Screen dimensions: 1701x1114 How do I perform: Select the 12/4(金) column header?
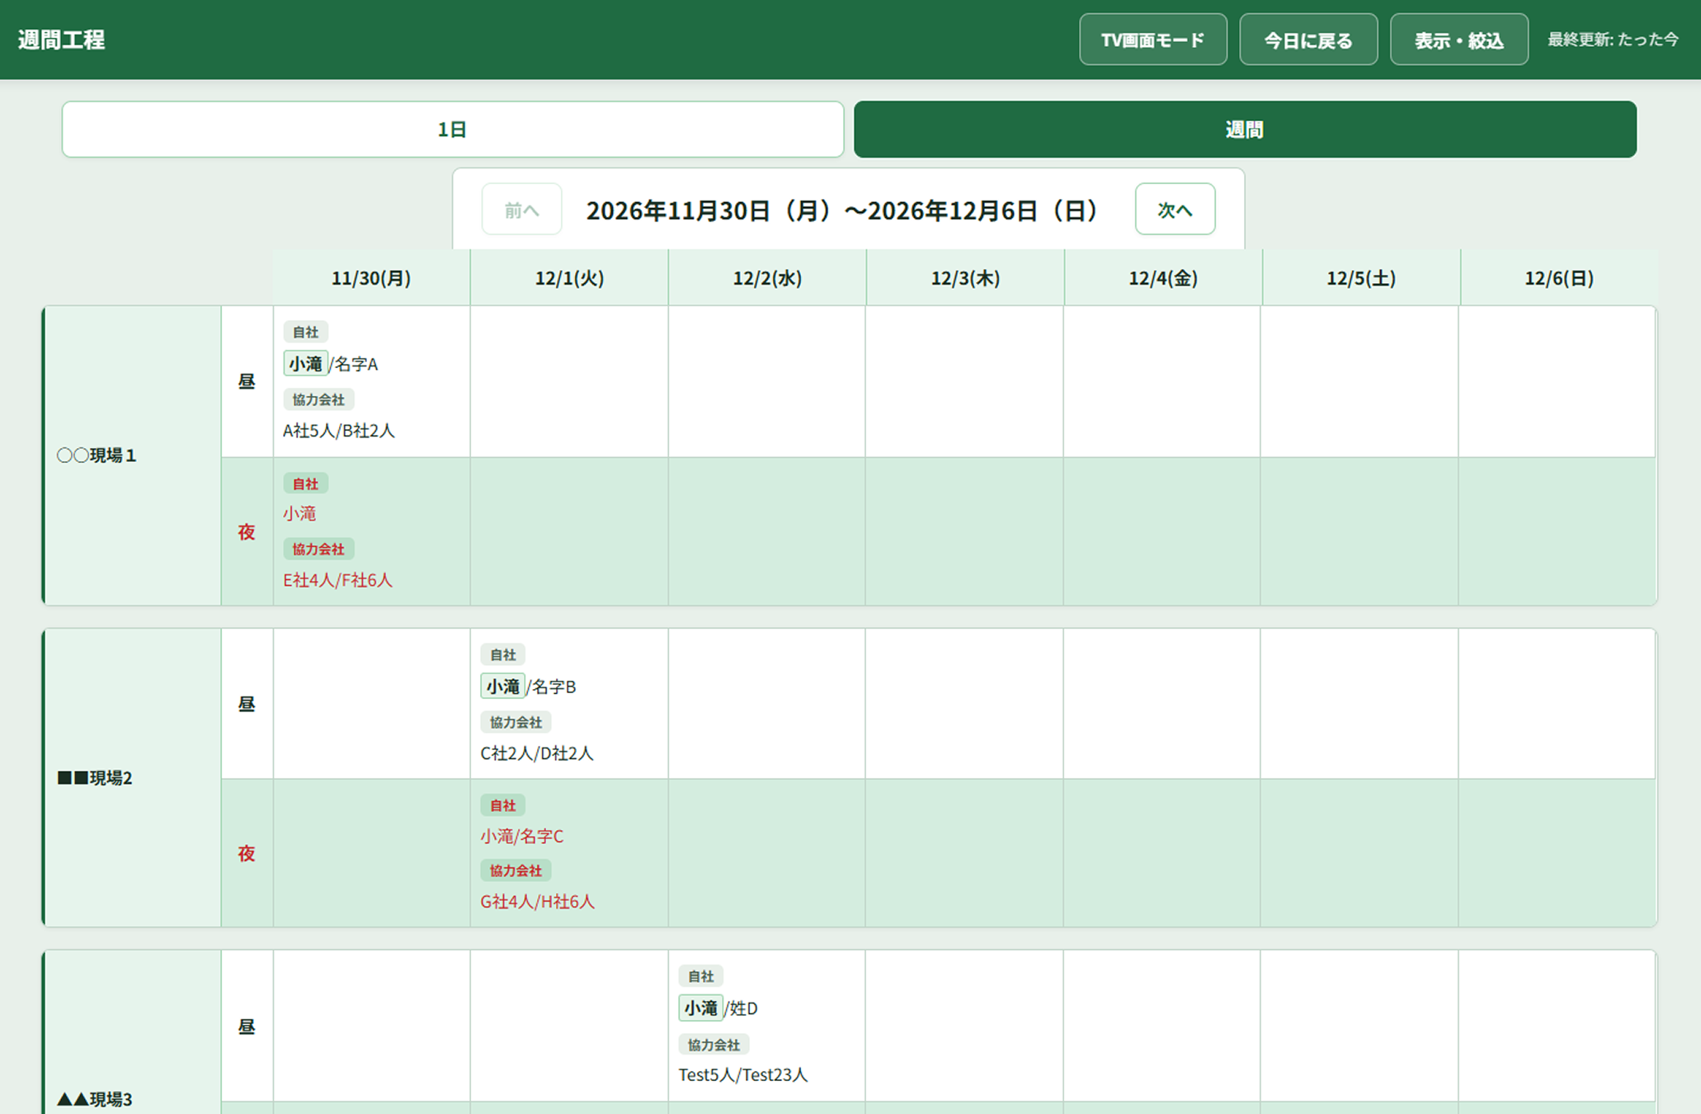[1163, 278]
